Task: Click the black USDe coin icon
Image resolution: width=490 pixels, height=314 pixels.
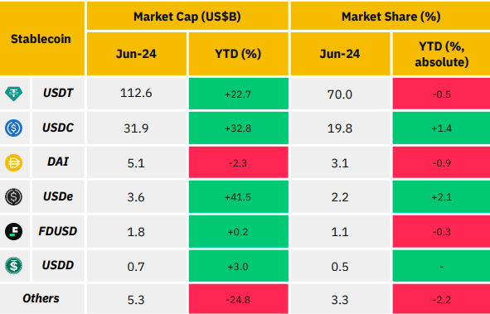Action: (14, 197)
